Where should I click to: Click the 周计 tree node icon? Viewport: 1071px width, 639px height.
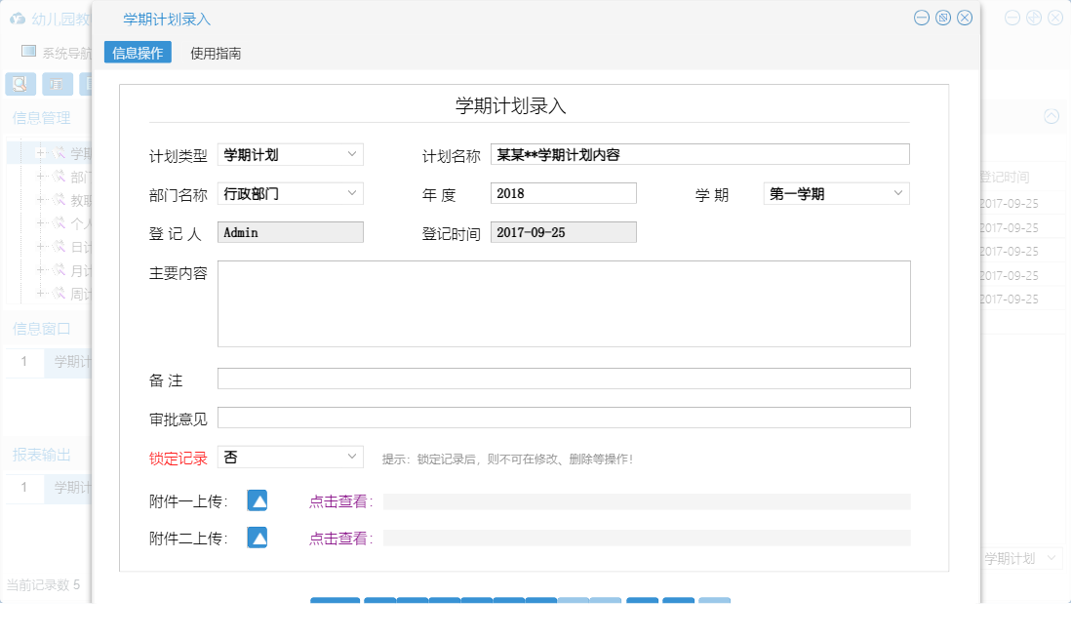pos(59,294)
